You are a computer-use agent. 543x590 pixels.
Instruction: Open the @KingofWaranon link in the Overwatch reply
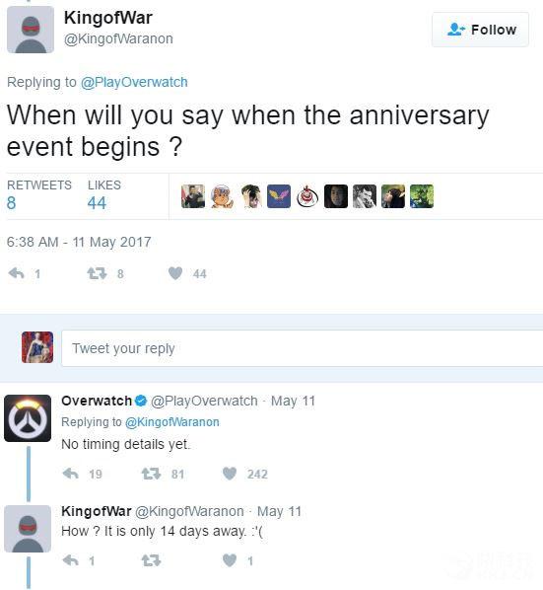coord(172,422)
